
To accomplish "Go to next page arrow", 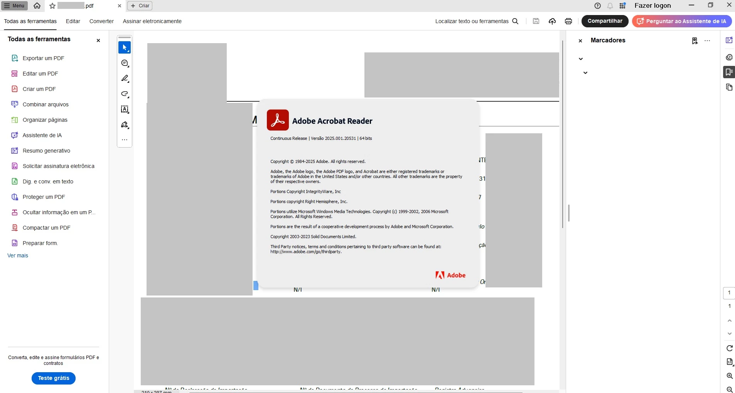I will click(729, 334).
